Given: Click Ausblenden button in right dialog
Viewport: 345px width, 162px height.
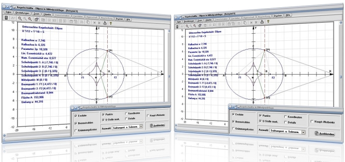Looking at the screenshot, I should [x=325, y=133].
